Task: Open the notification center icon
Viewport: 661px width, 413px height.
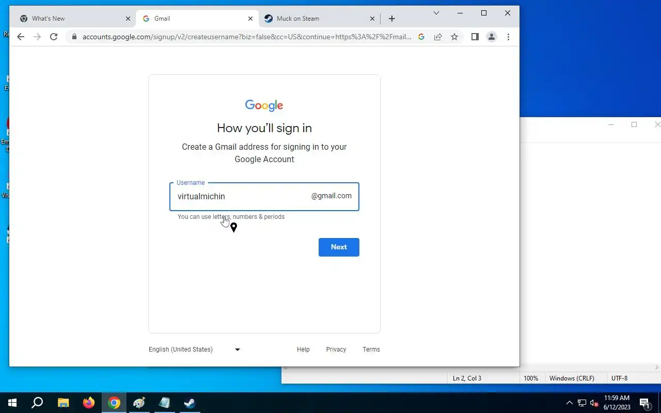Action: pos(644,403)
